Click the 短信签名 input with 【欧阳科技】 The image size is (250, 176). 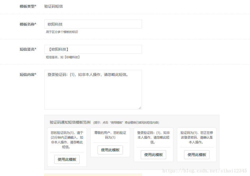pyautogui.click(x=93, y=49)
